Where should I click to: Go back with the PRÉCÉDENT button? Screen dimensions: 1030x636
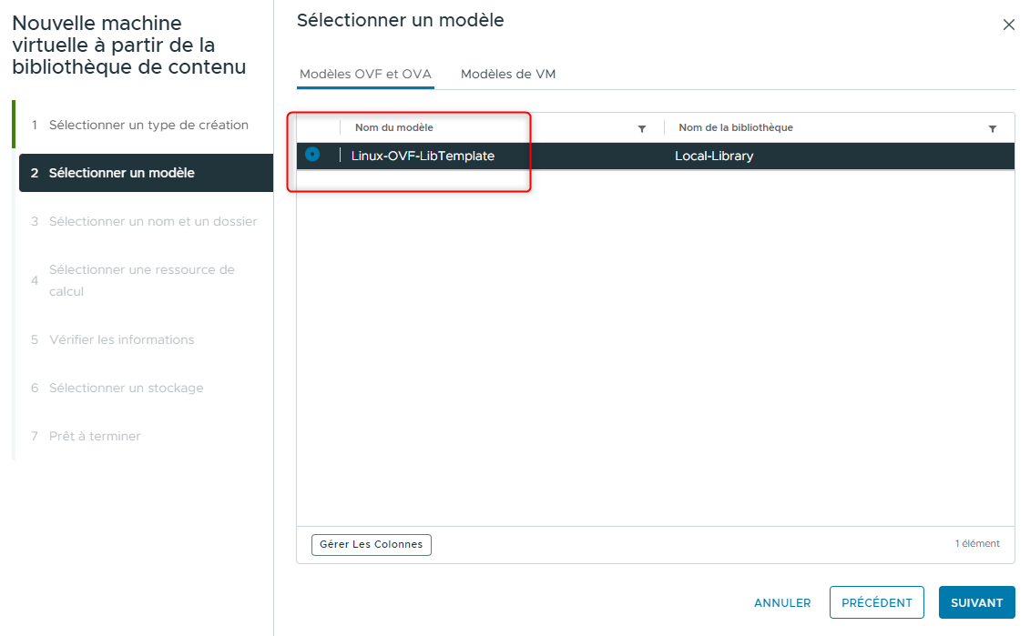[876, 602]
